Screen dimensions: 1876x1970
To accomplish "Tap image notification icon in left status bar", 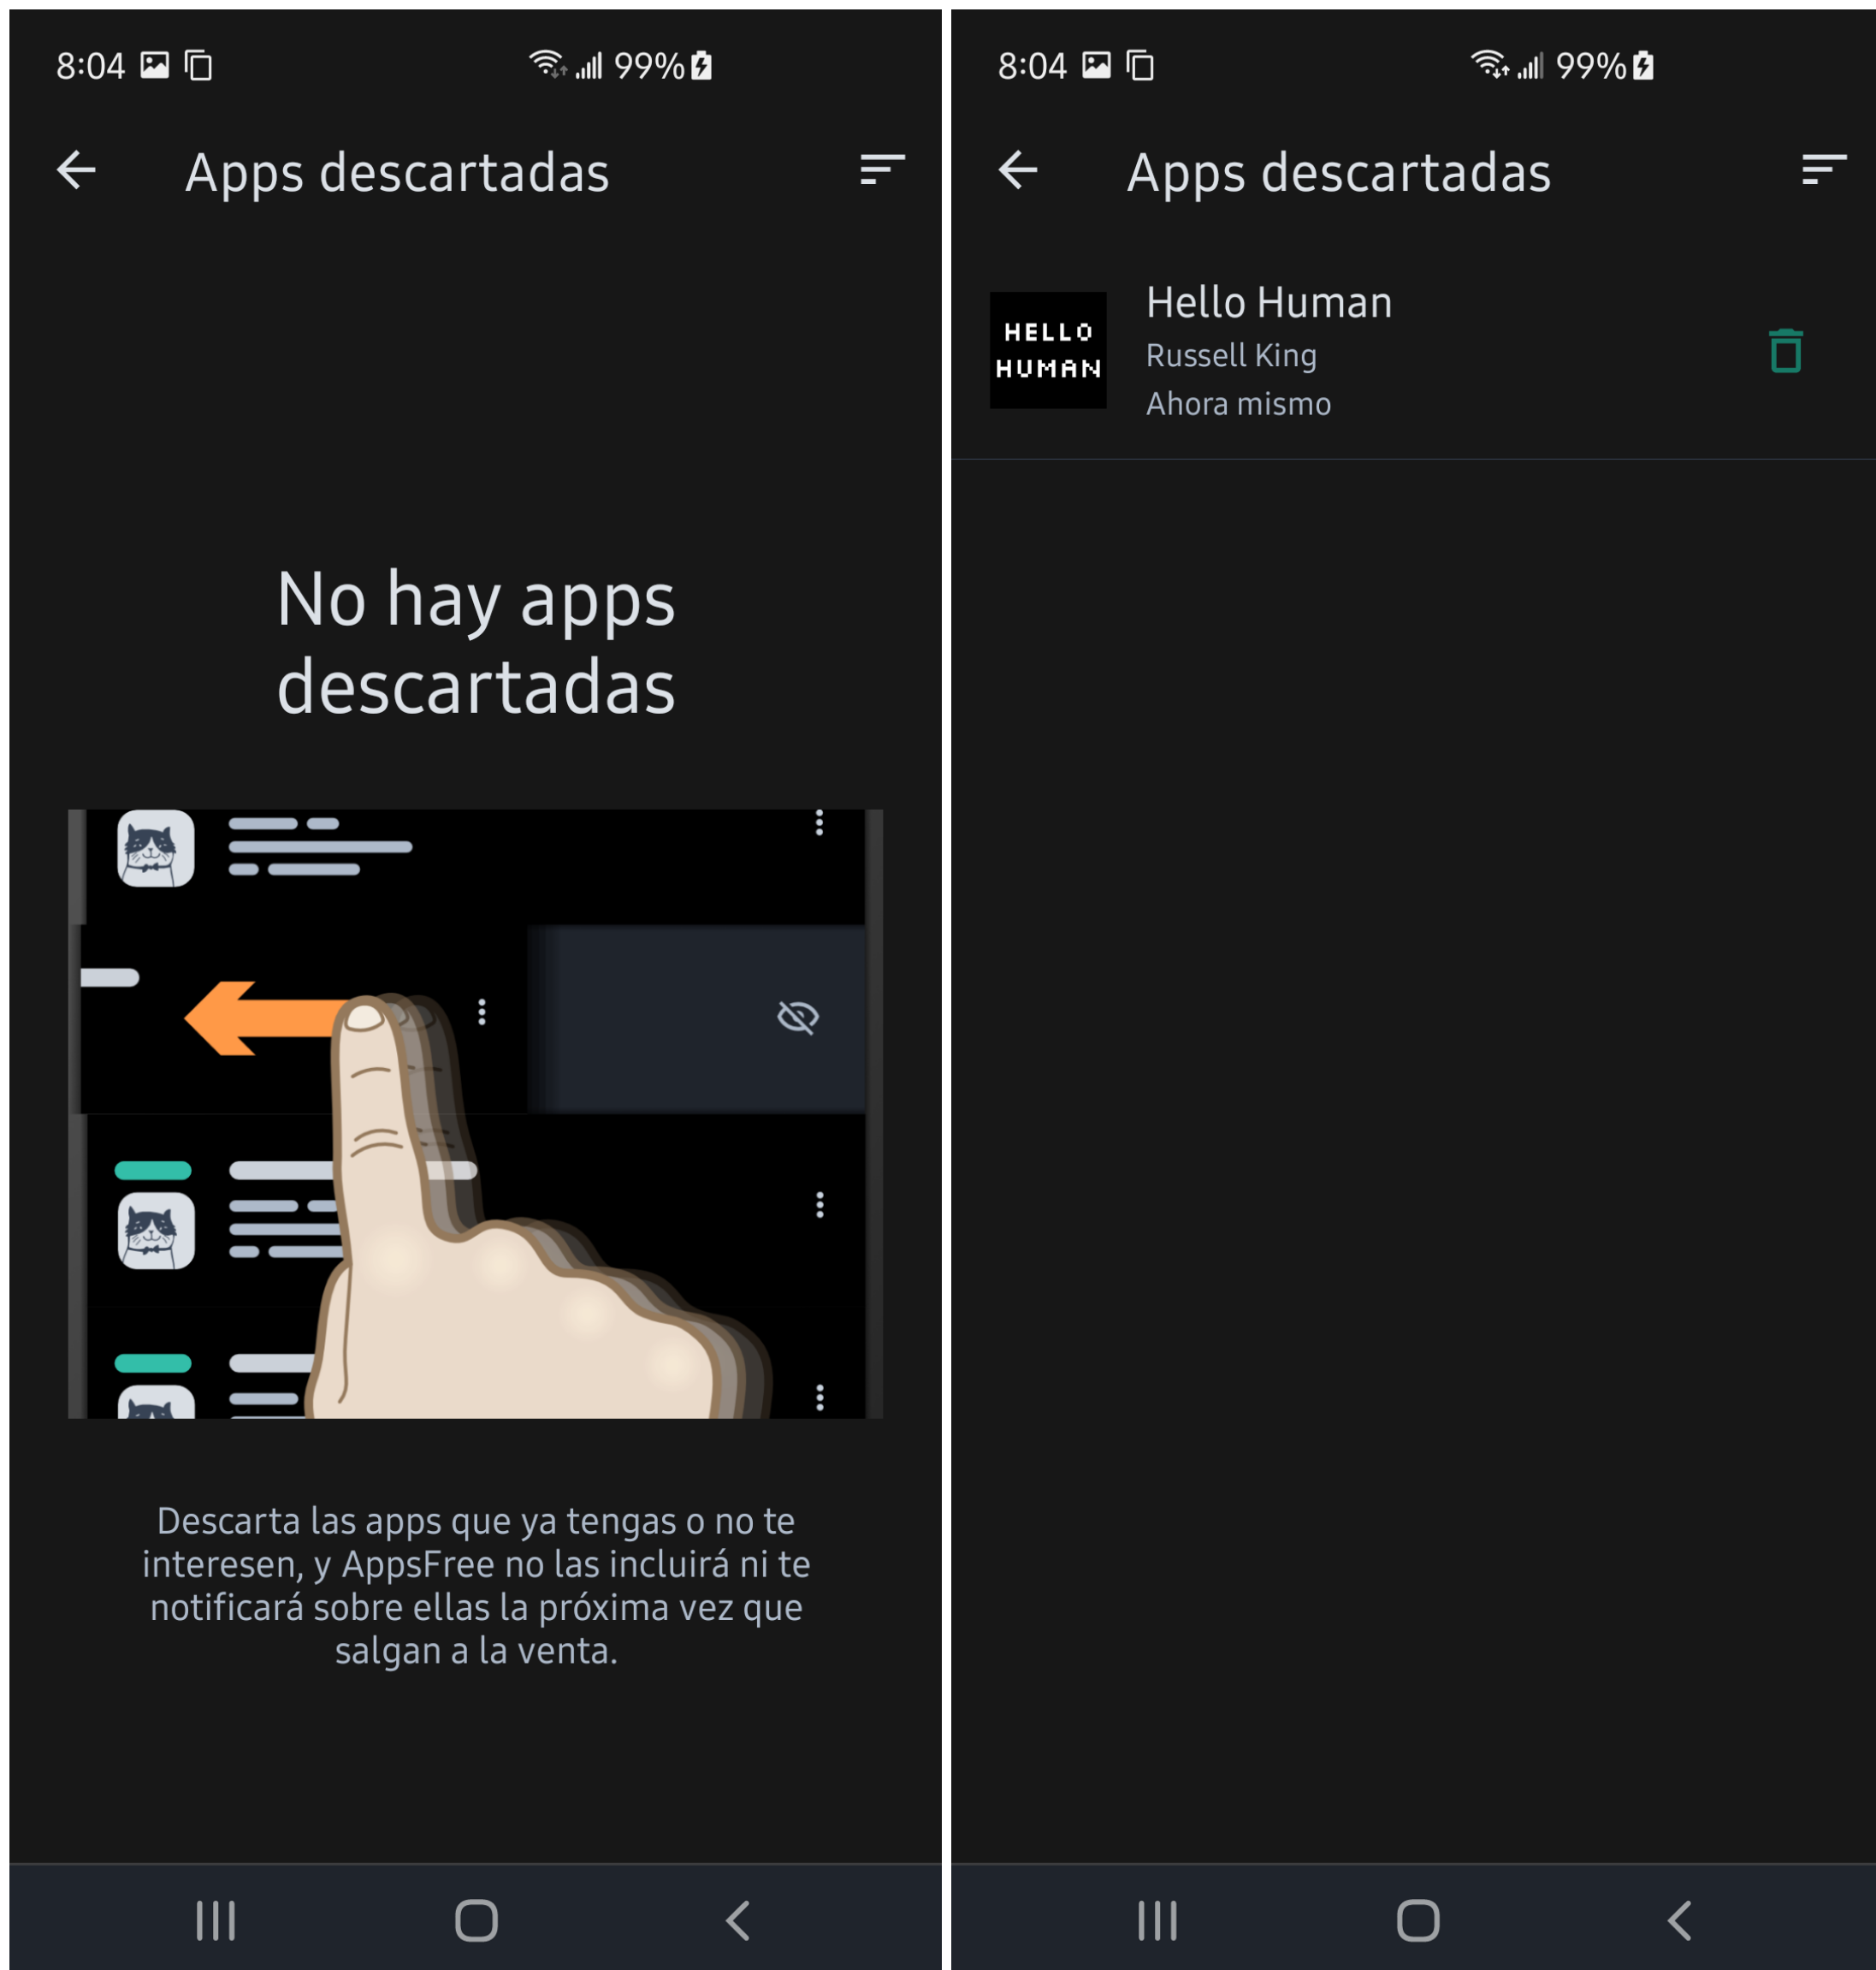I will (x=154, y=65).
